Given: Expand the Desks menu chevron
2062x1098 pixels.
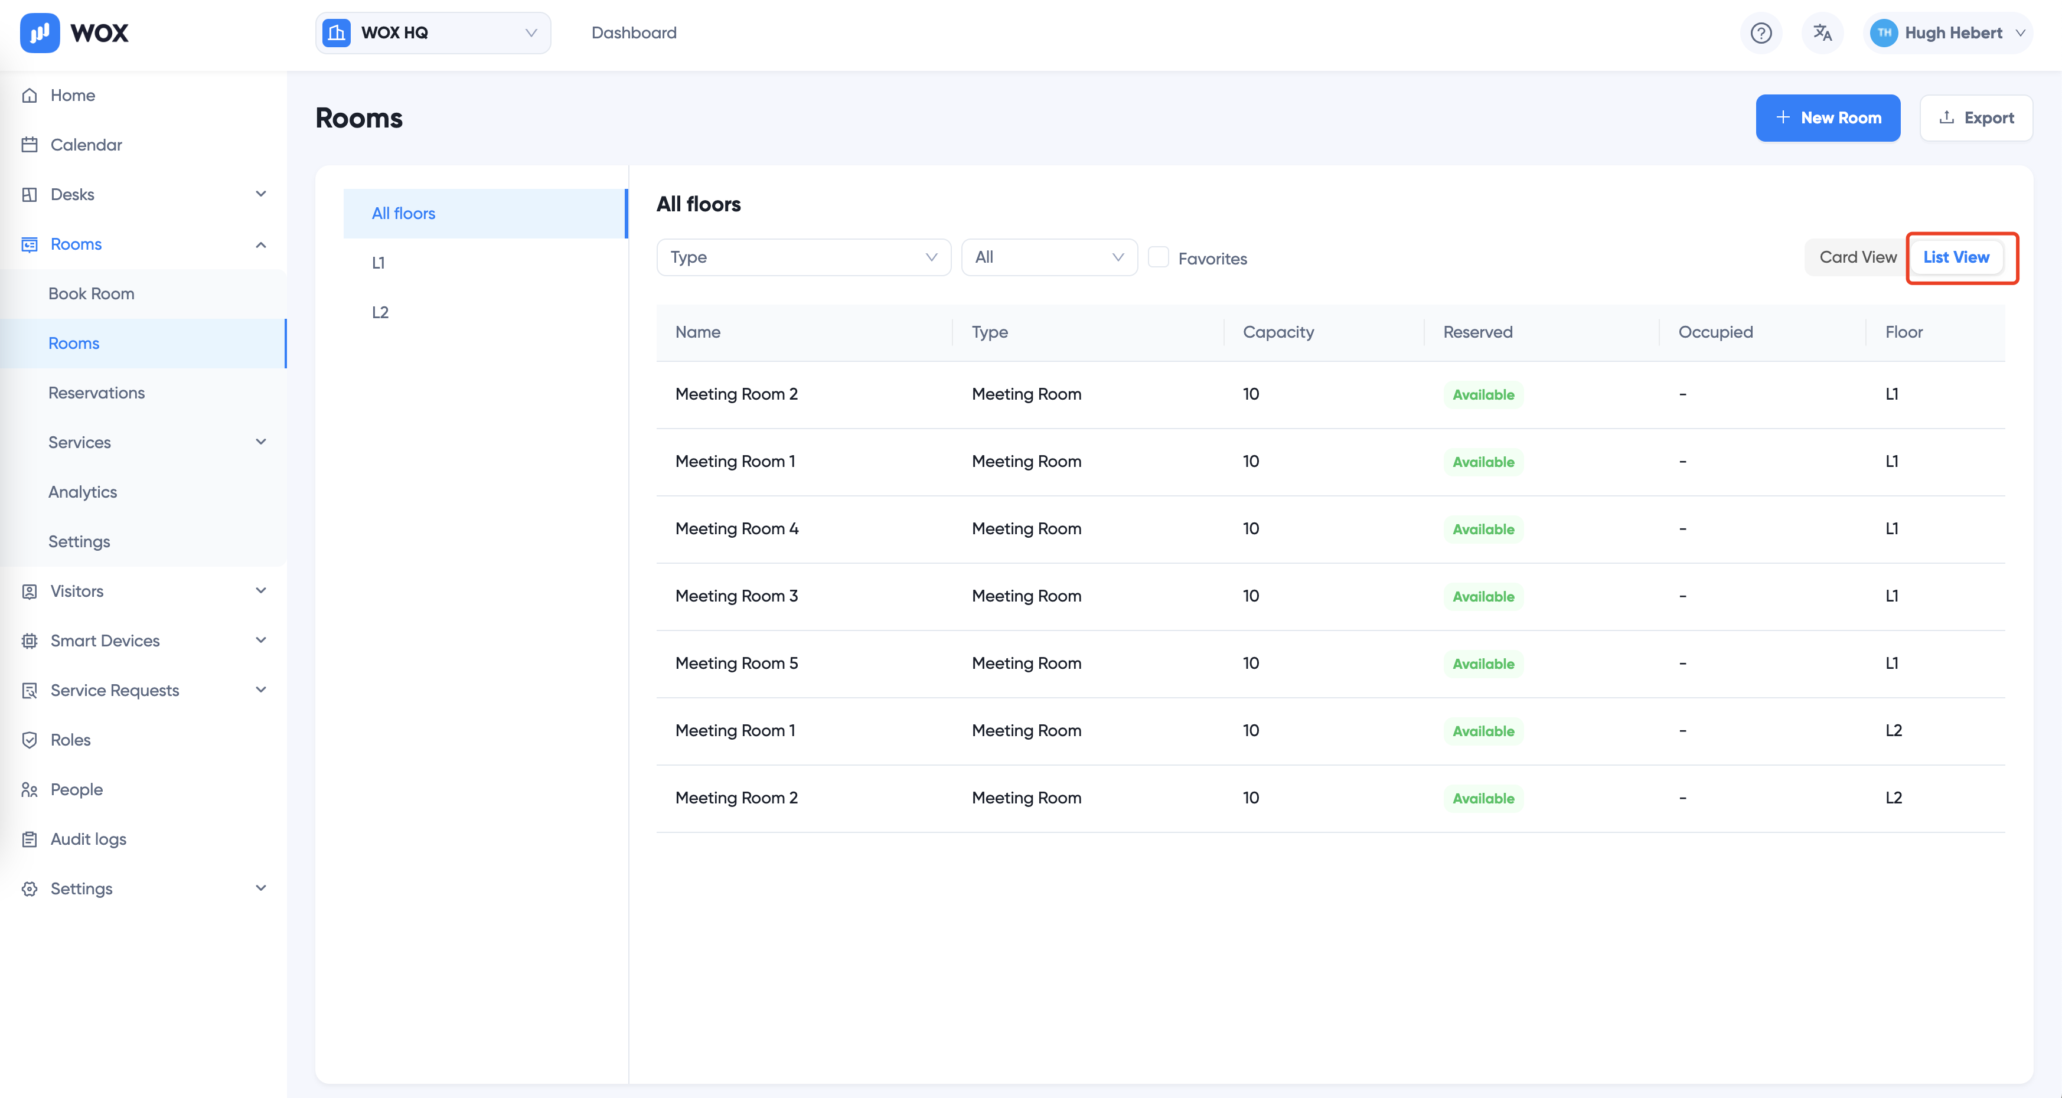Looking at the screenshot, I should pyautogui.click(x=261, y=194).
